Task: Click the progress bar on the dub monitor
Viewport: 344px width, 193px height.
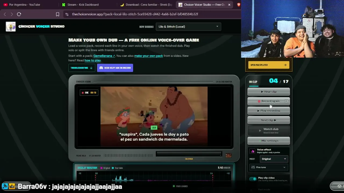Action: click(189, 154)
